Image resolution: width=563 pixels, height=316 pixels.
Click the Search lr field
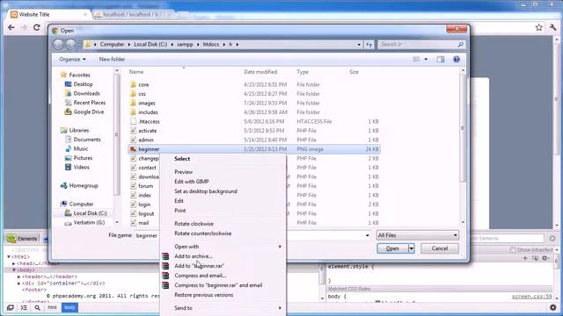point(418,45)
